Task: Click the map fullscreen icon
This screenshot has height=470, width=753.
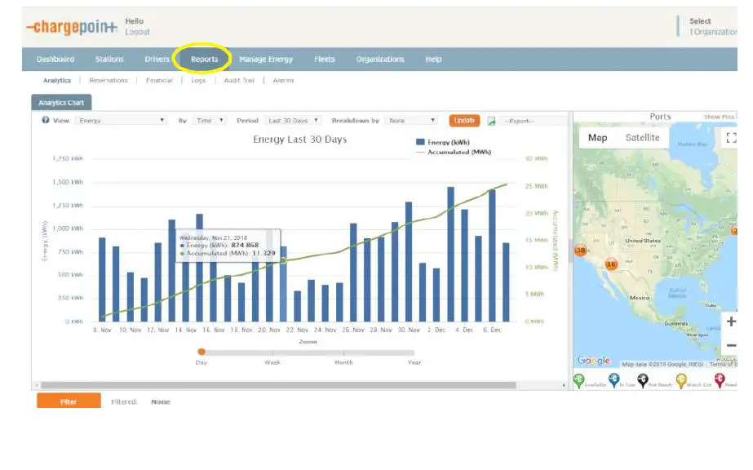Action: [730, 138]
